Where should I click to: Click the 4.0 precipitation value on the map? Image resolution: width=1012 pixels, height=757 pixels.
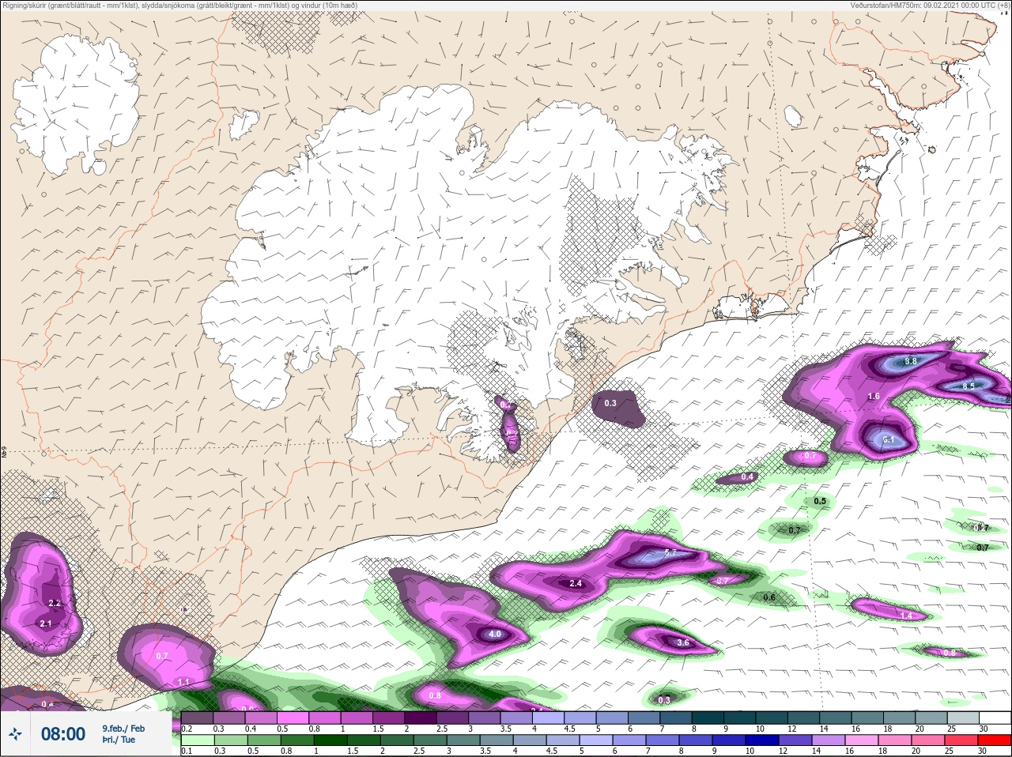495,635
